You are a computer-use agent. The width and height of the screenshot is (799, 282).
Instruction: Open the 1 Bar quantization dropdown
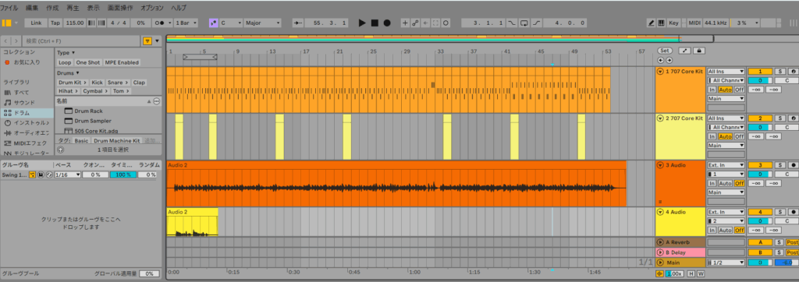pos(186,23)
